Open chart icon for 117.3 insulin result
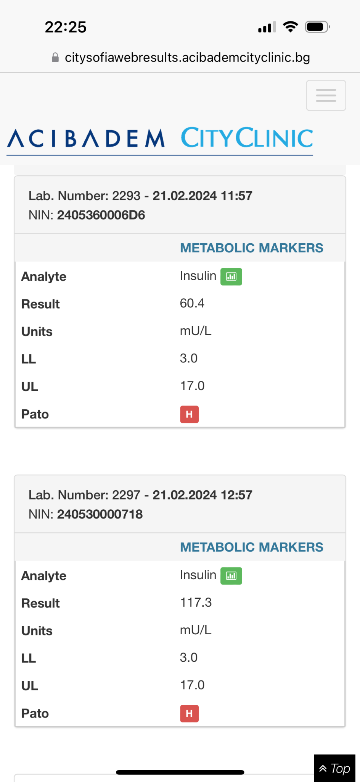360x782 pixels. [x=231, y=576]
